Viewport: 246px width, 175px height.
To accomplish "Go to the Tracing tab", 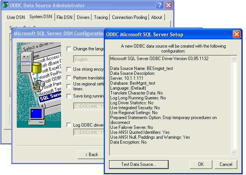I will pyautogui.click(x=101, y=17).
